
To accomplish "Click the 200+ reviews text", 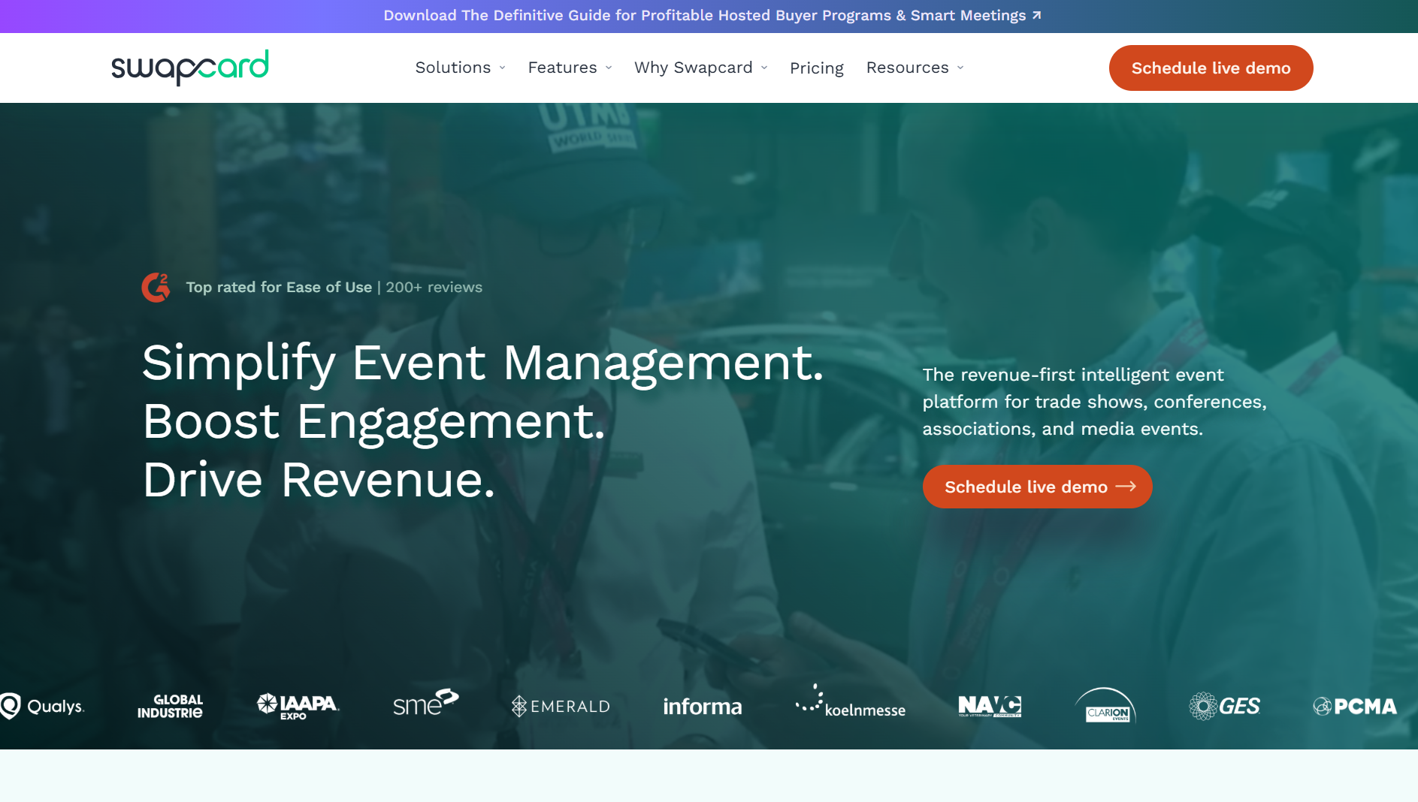I will coord(434,288).
